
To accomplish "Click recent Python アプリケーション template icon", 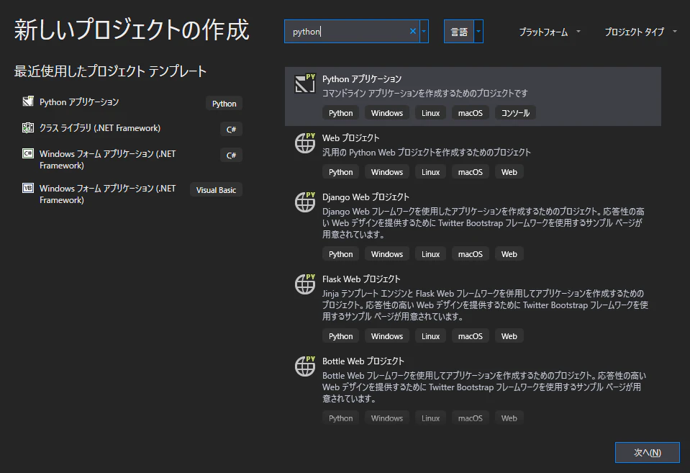I will pos(28,102).
